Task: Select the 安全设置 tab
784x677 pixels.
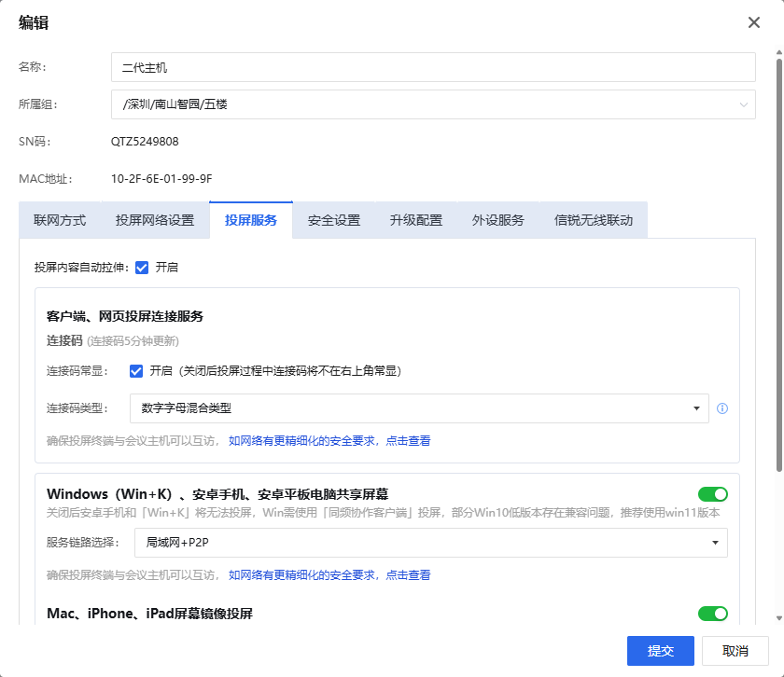Action: [334, 221]
